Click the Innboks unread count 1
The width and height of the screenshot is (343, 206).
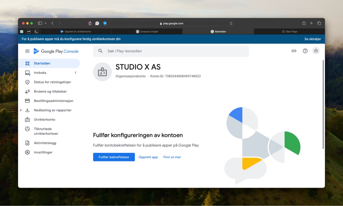(x=75, y=73)
